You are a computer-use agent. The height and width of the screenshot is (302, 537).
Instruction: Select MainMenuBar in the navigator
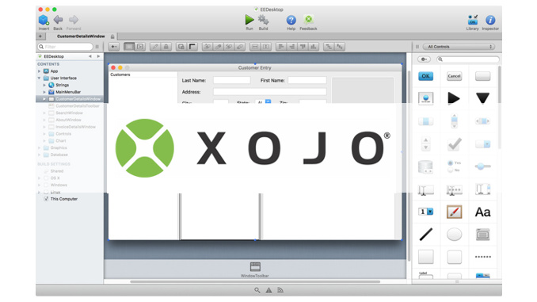point(68,92)
